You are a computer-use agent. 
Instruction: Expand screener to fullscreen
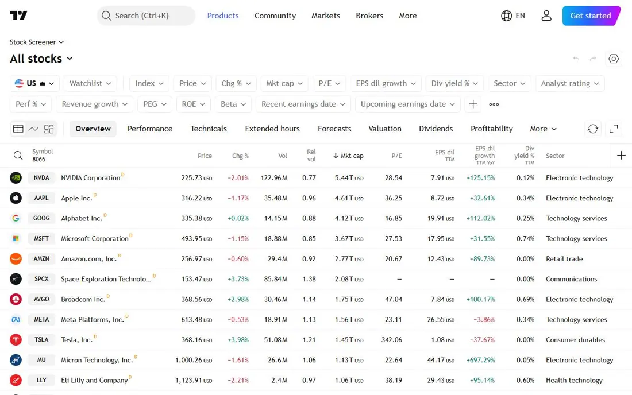(x=614, y=129)
